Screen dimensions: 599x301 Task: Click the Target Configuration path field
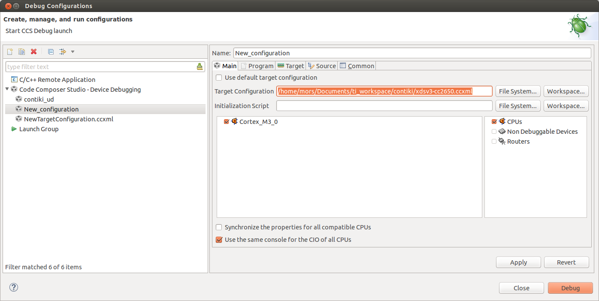(x=384, y=91)
